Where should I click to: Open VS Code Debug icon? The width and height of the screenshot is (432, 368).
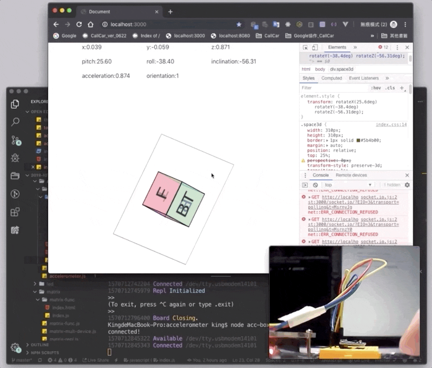click(x=15, y=158)
